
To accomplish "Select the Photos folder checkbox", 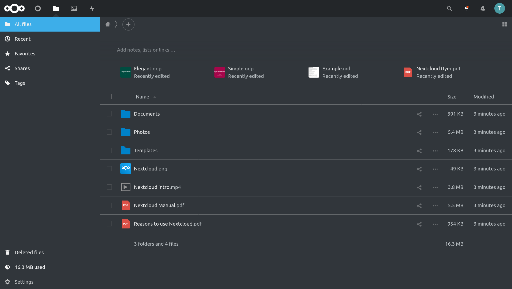I will coord(109,132).
